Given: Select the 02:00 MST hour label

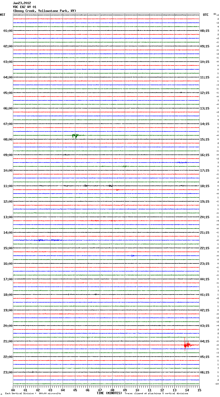Looking at the screenshot, I should point(8,46).
